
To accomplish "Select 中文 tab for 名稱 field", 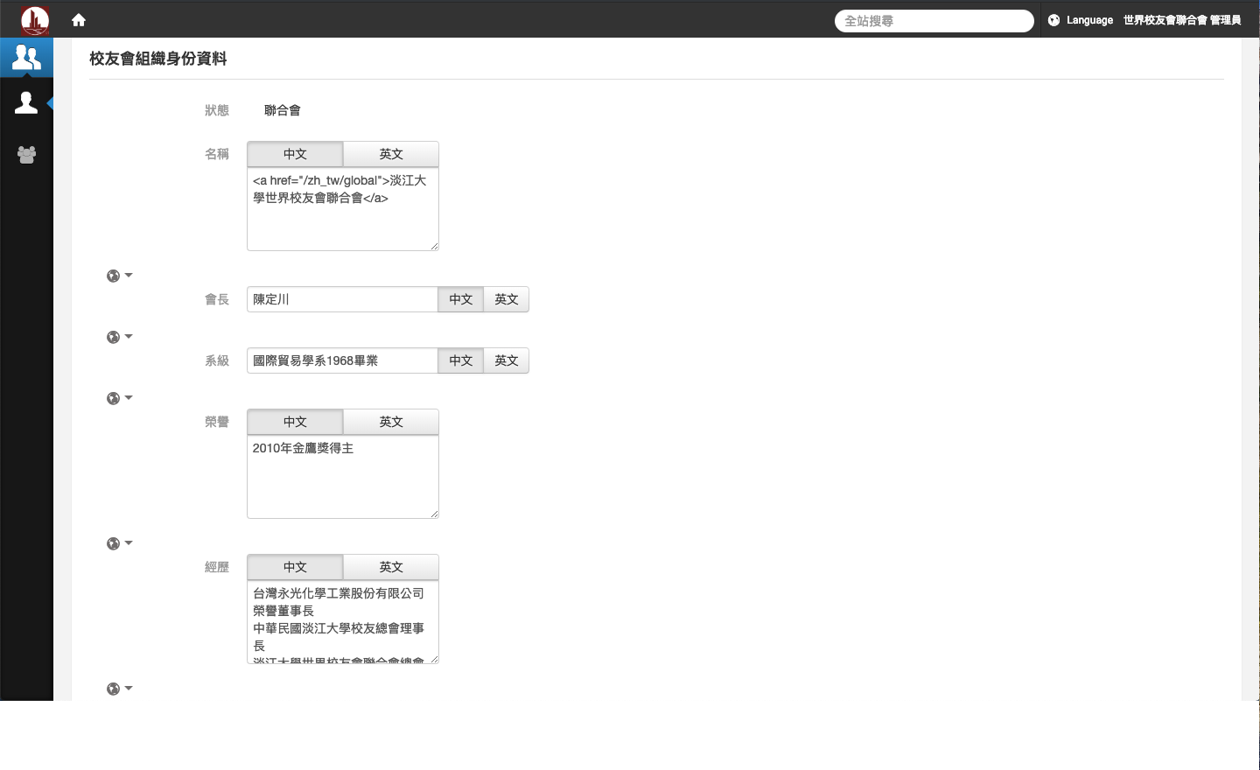I will pos(295,154).
